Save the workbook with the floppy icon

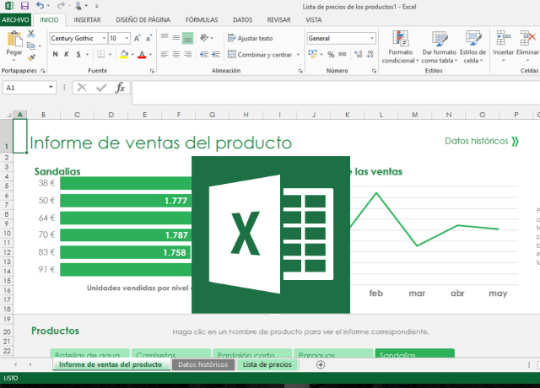[24, 6]
